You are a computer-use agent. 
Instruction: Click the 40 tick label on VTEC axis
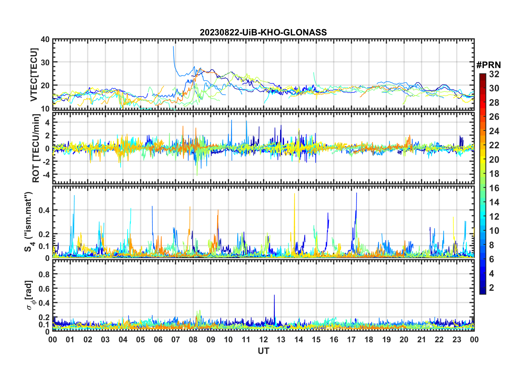pos(45,40)
